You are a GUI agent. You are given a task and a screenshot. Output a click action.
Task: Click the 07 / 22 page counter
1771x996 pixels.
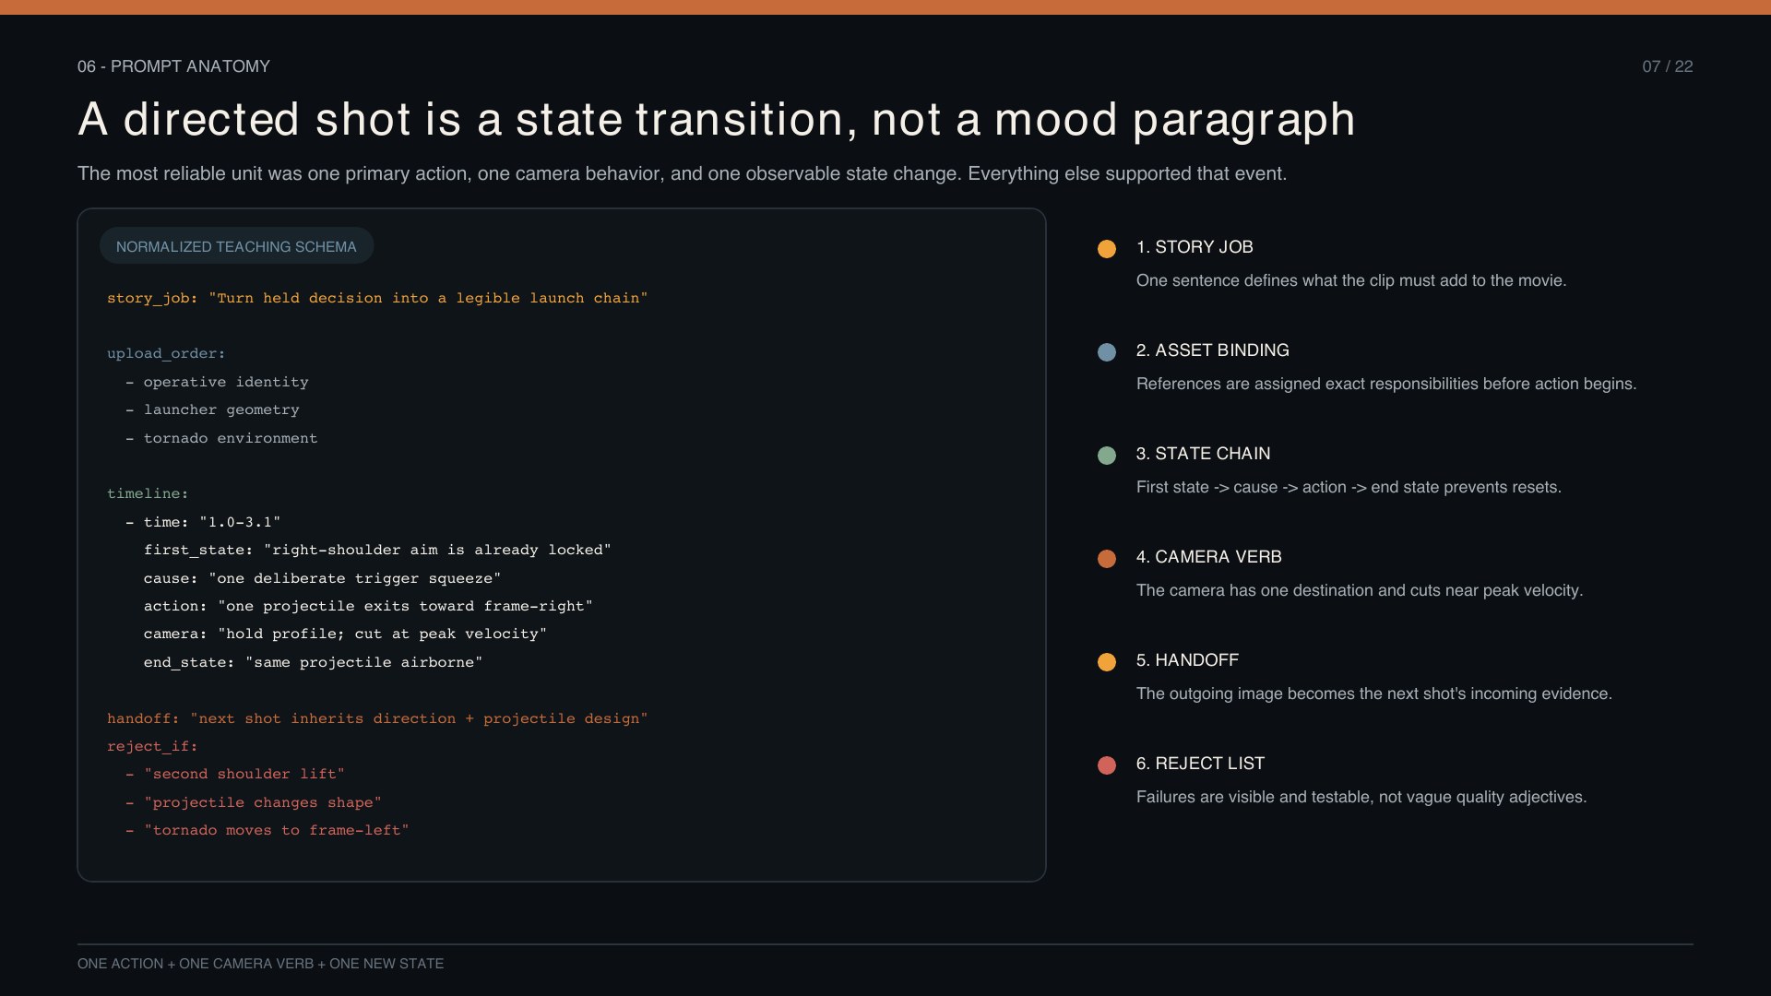pyautogui.click(x=1667, y=66)
